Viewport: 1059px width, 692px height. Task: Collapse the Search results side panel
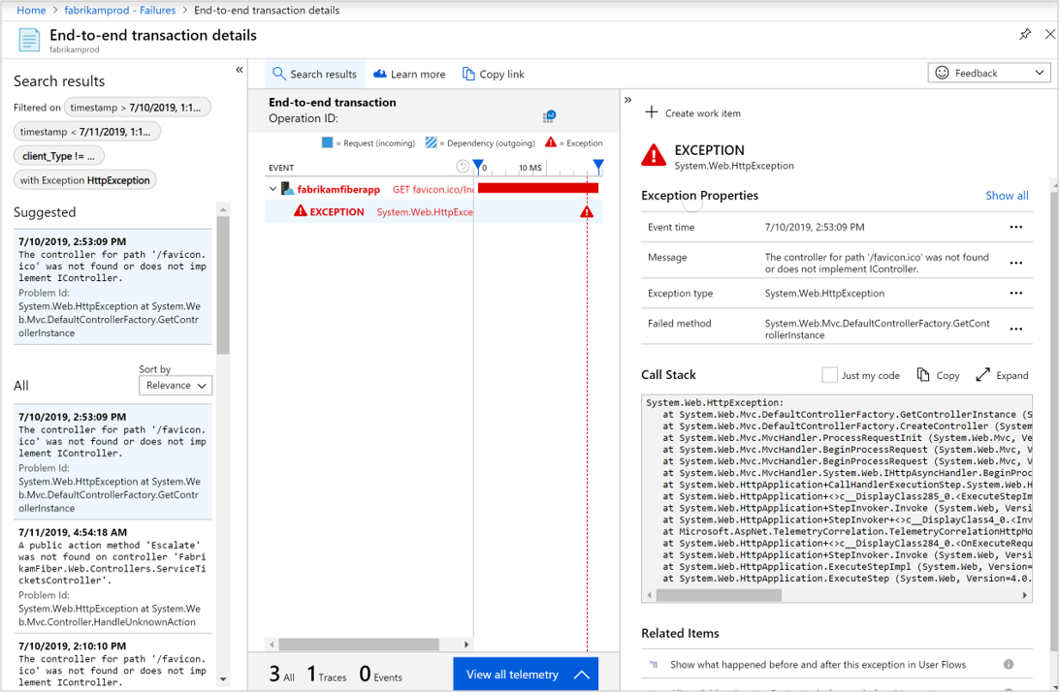click(240, 70)
